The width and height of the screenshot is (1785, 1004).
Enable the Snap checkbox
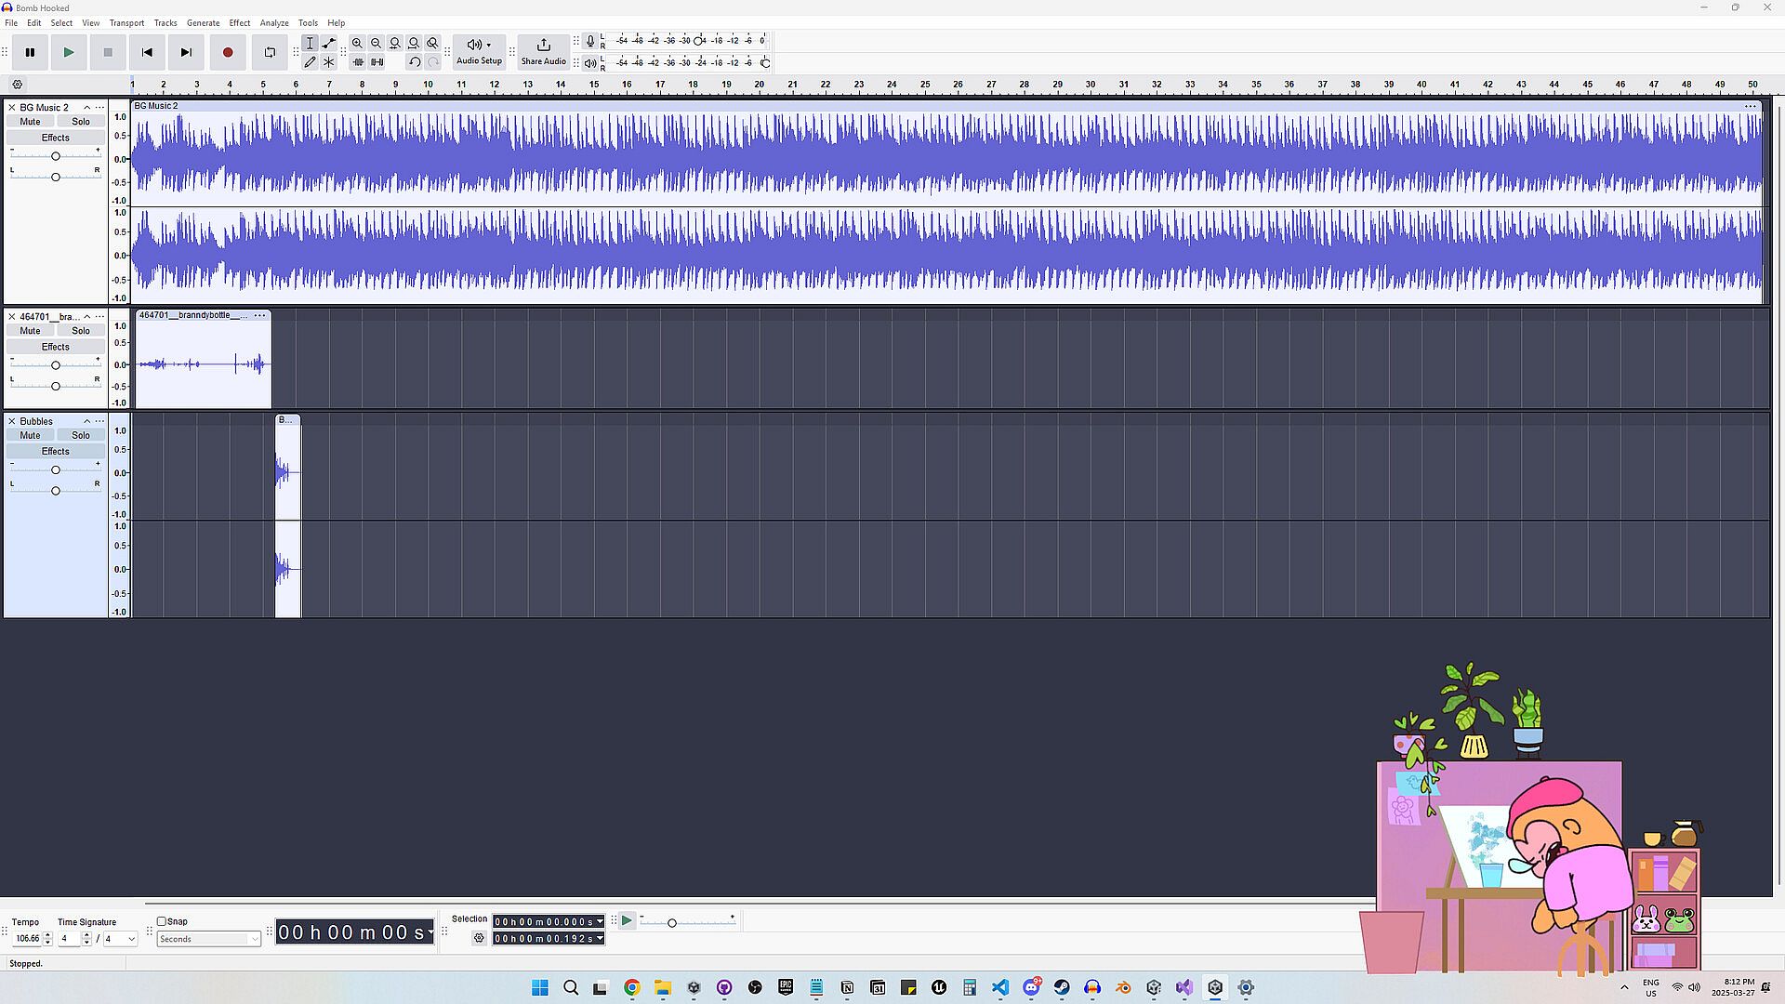162,921
